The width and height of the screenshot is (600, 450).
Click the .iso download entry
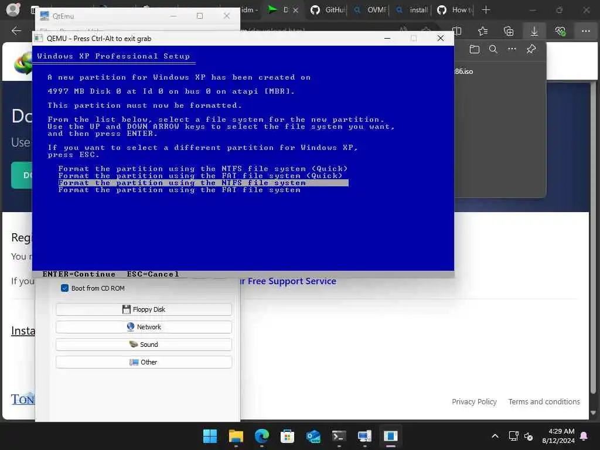click(x=464, y=71)
